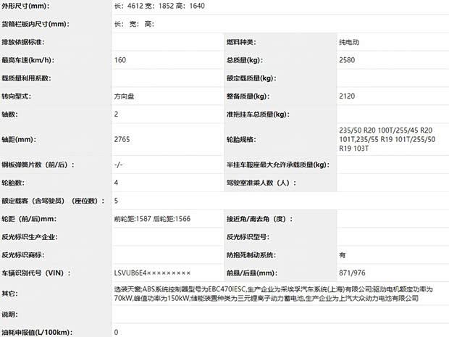Viewport: 449px width, 337px height.
Task: Select the top speed value 160
Action: (120, 60)
